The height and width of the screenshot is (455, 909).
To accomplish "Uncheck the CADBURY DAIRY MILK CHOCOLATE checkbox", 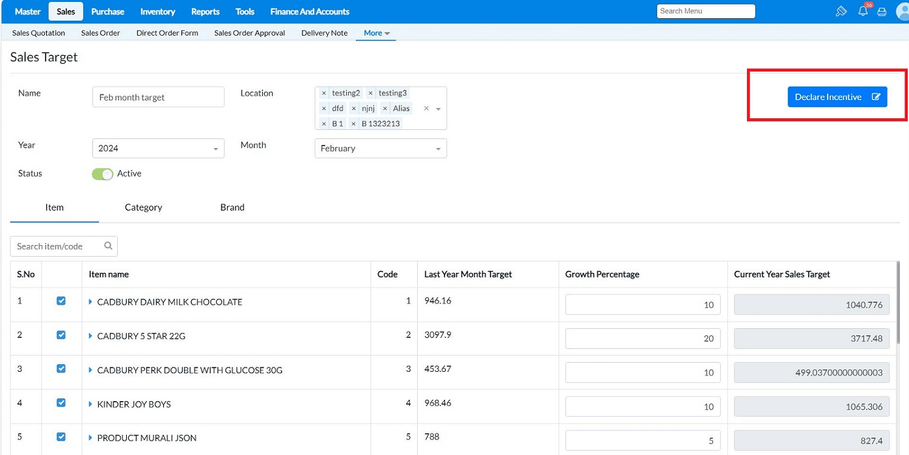I will click(x=61, y=301).
